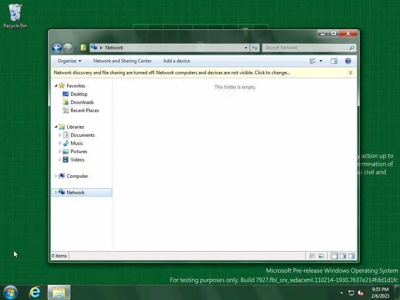Open the Start menu orb

(x=11, y=292)
